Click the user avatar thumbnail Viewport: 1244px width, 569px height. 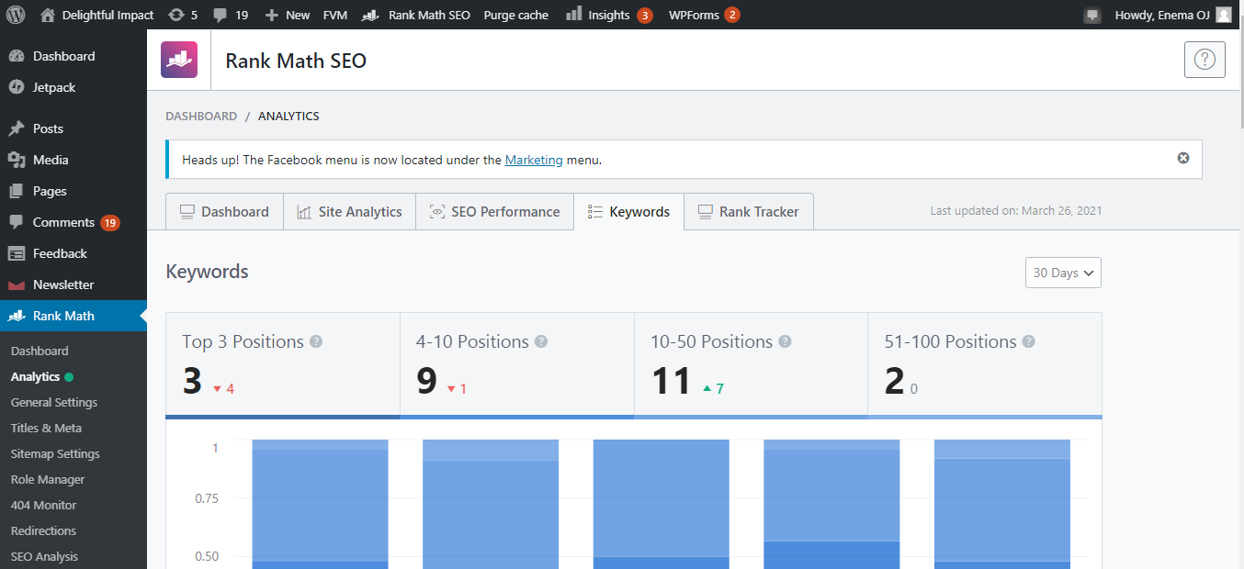(x=1223, y=15)
